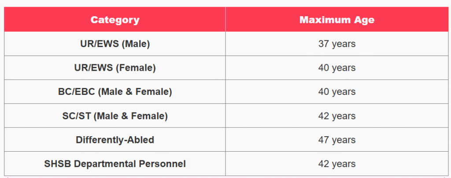Click the 37 years age value
The width and height of the screenshot is (451, 178).
point(337,44)
